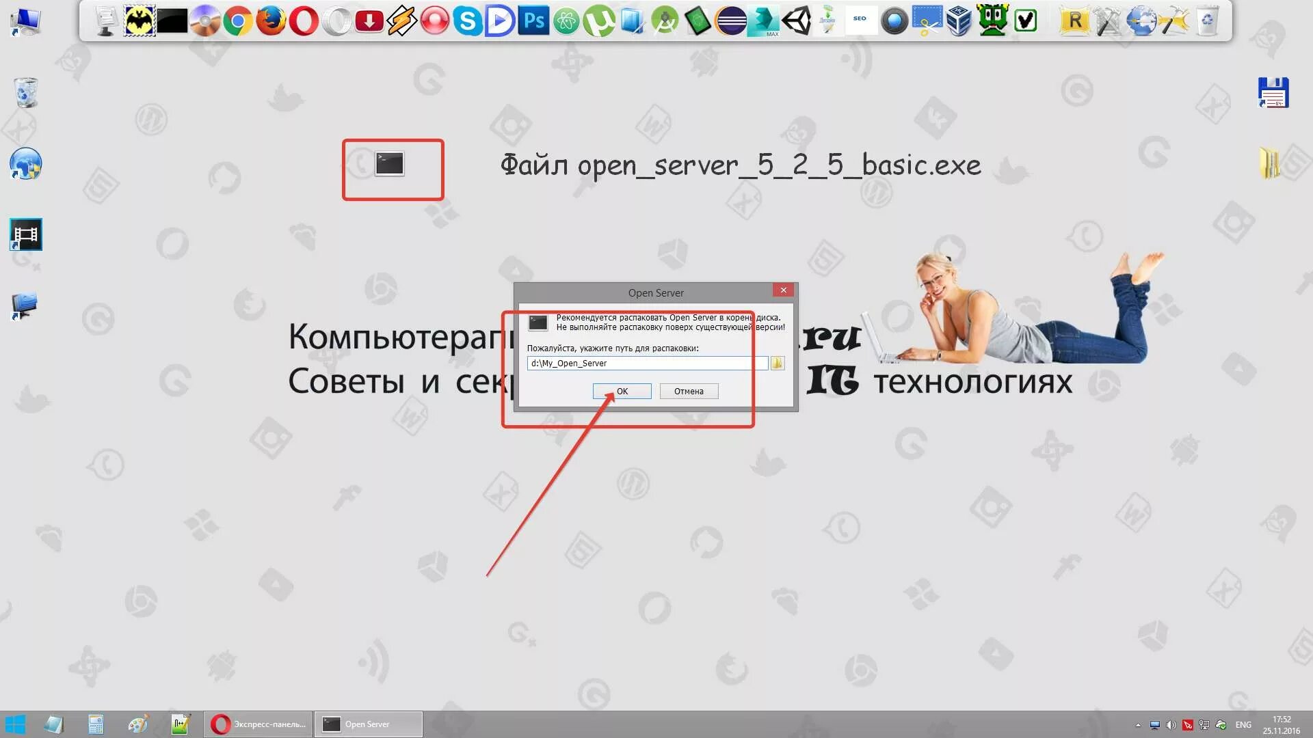
Task: Launch VirtualBox from the dock
Action: pyautogui.click(x=959, y=22)
